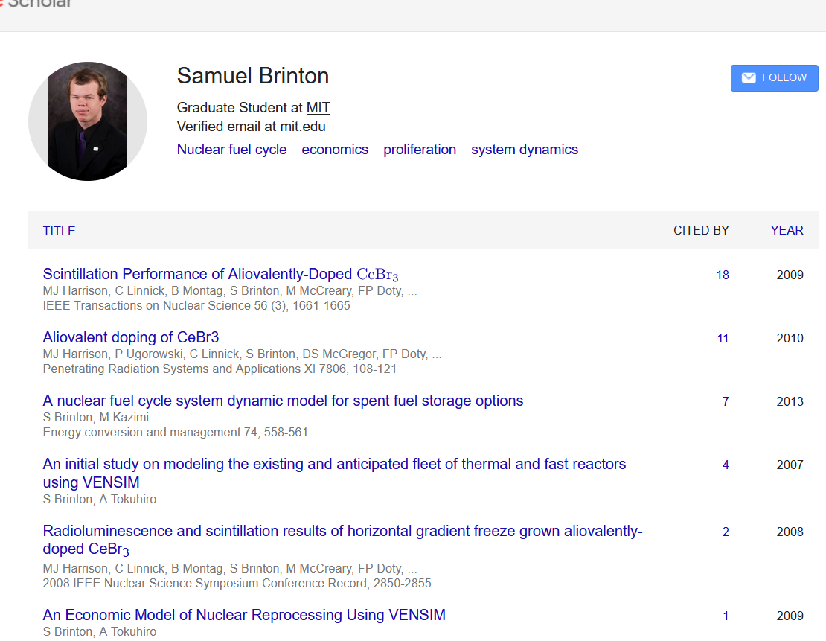Open Samuel Brinton's profile photo

pos(88,121)
